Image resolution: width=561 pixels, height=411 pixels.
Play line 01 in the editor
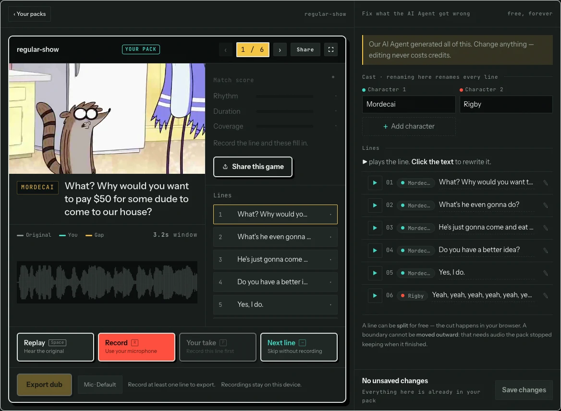375,183
